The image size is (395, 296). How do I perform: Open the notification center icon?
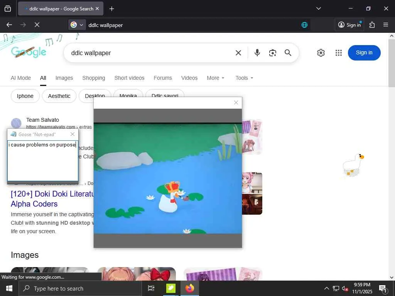pos(383,289)
